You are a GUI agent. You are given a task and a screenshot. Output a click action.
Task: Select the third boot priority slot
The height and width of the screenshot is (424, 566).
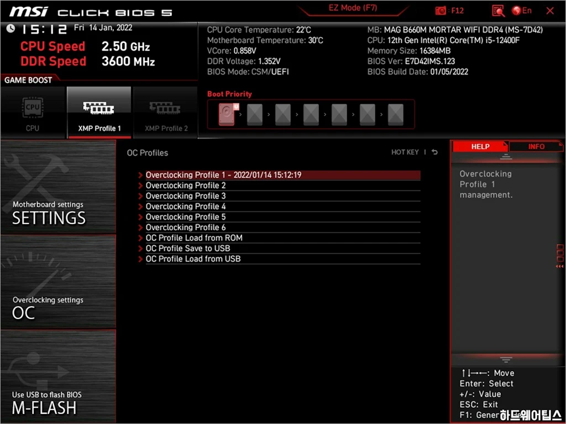283,115
